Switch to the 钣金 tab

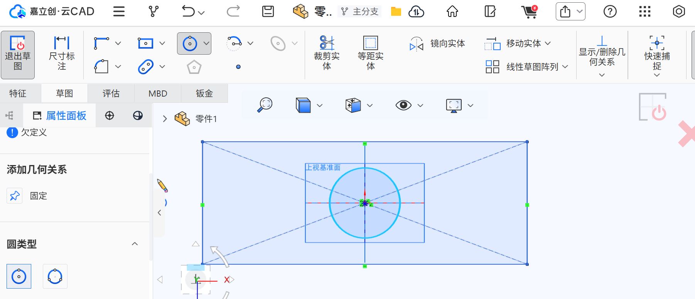pos(204,94)
